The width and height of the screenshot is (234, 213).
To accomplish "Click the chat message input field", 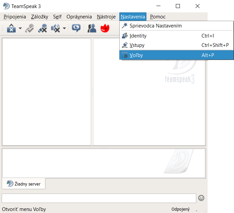I will 99,198.
